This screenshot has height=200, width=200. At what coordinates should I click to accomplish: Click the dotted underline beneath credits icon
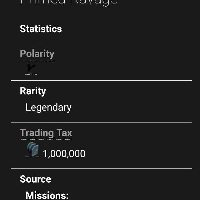[x=32, y=157]
